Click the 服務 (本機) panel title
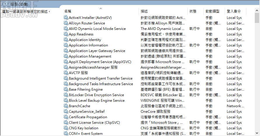Screen dimensions: 260x136 [19, 4]
